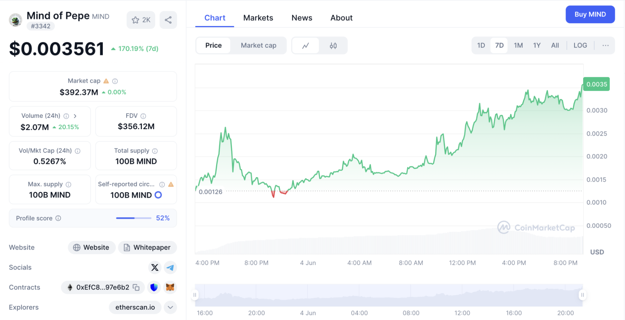Viewport: 625px width, 320px height.
Task: Click the $392.37M market cap value
Action: click(x=79, y=92)
